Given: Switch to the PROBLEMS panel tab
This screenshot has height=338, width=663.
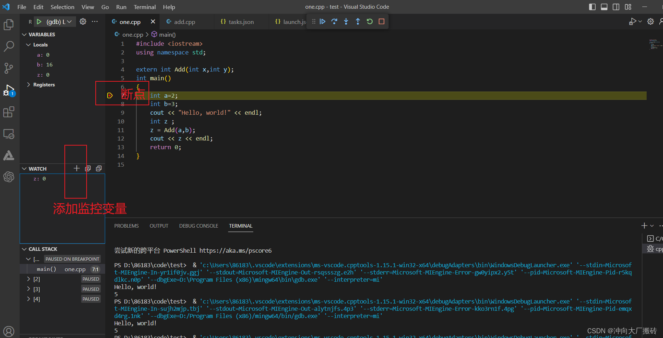Looking at the screenshot, I should [126, 226].
